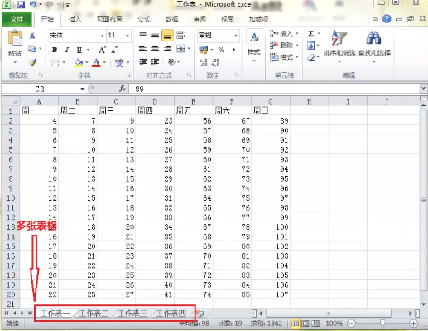The height and width of the screenshot is (331, 428).
Task: Open 查找和选择 find and select
Action: coord(374,46)
